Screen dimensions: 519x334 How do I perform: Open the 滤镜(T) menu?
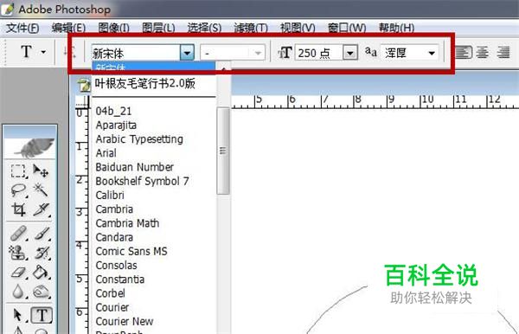[251, 28]
